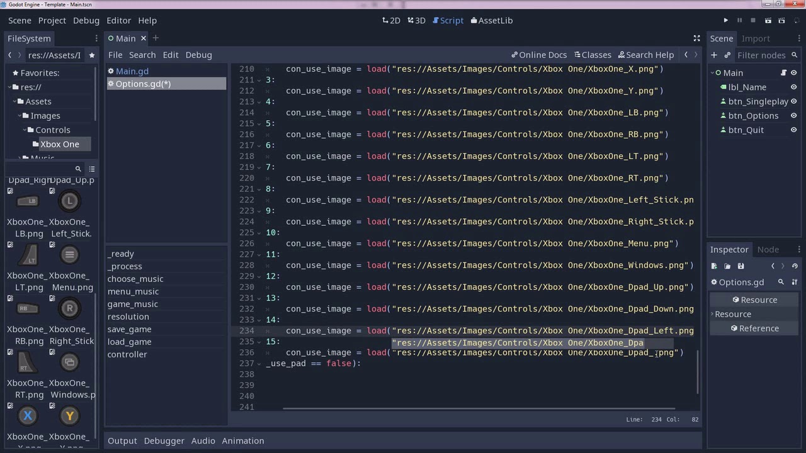Toggle visibility of the lbl_Name node
Image resolution: width=806 pixels, height=453 pixels.
tap(793, 87)
